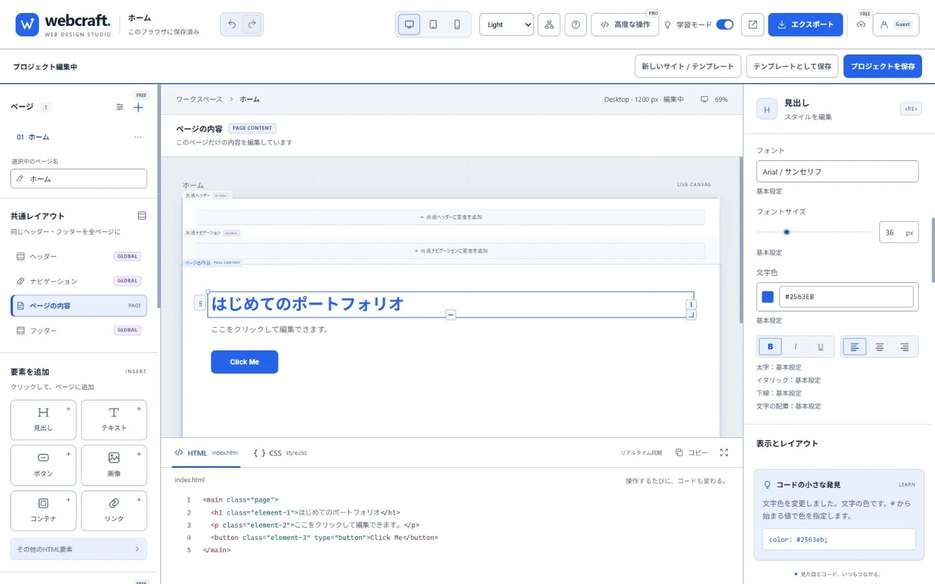Expand the code panel to fullscreen
935x584 pixels.
[724, 453]
